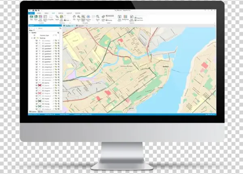Click the Lock Scale option

139,20
